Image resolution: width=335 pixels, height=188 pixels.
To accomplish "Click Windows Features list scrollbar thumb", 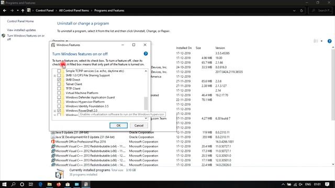I will (x=146, y=103).
